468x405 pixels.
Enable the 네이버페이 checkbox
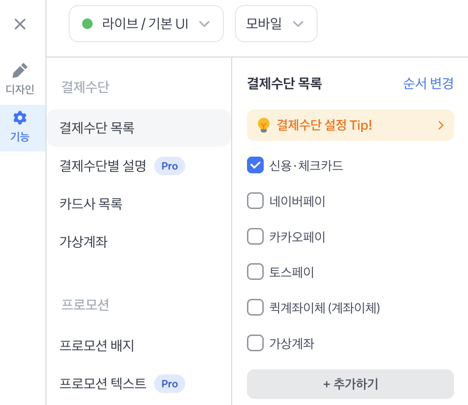click(255, 201)
